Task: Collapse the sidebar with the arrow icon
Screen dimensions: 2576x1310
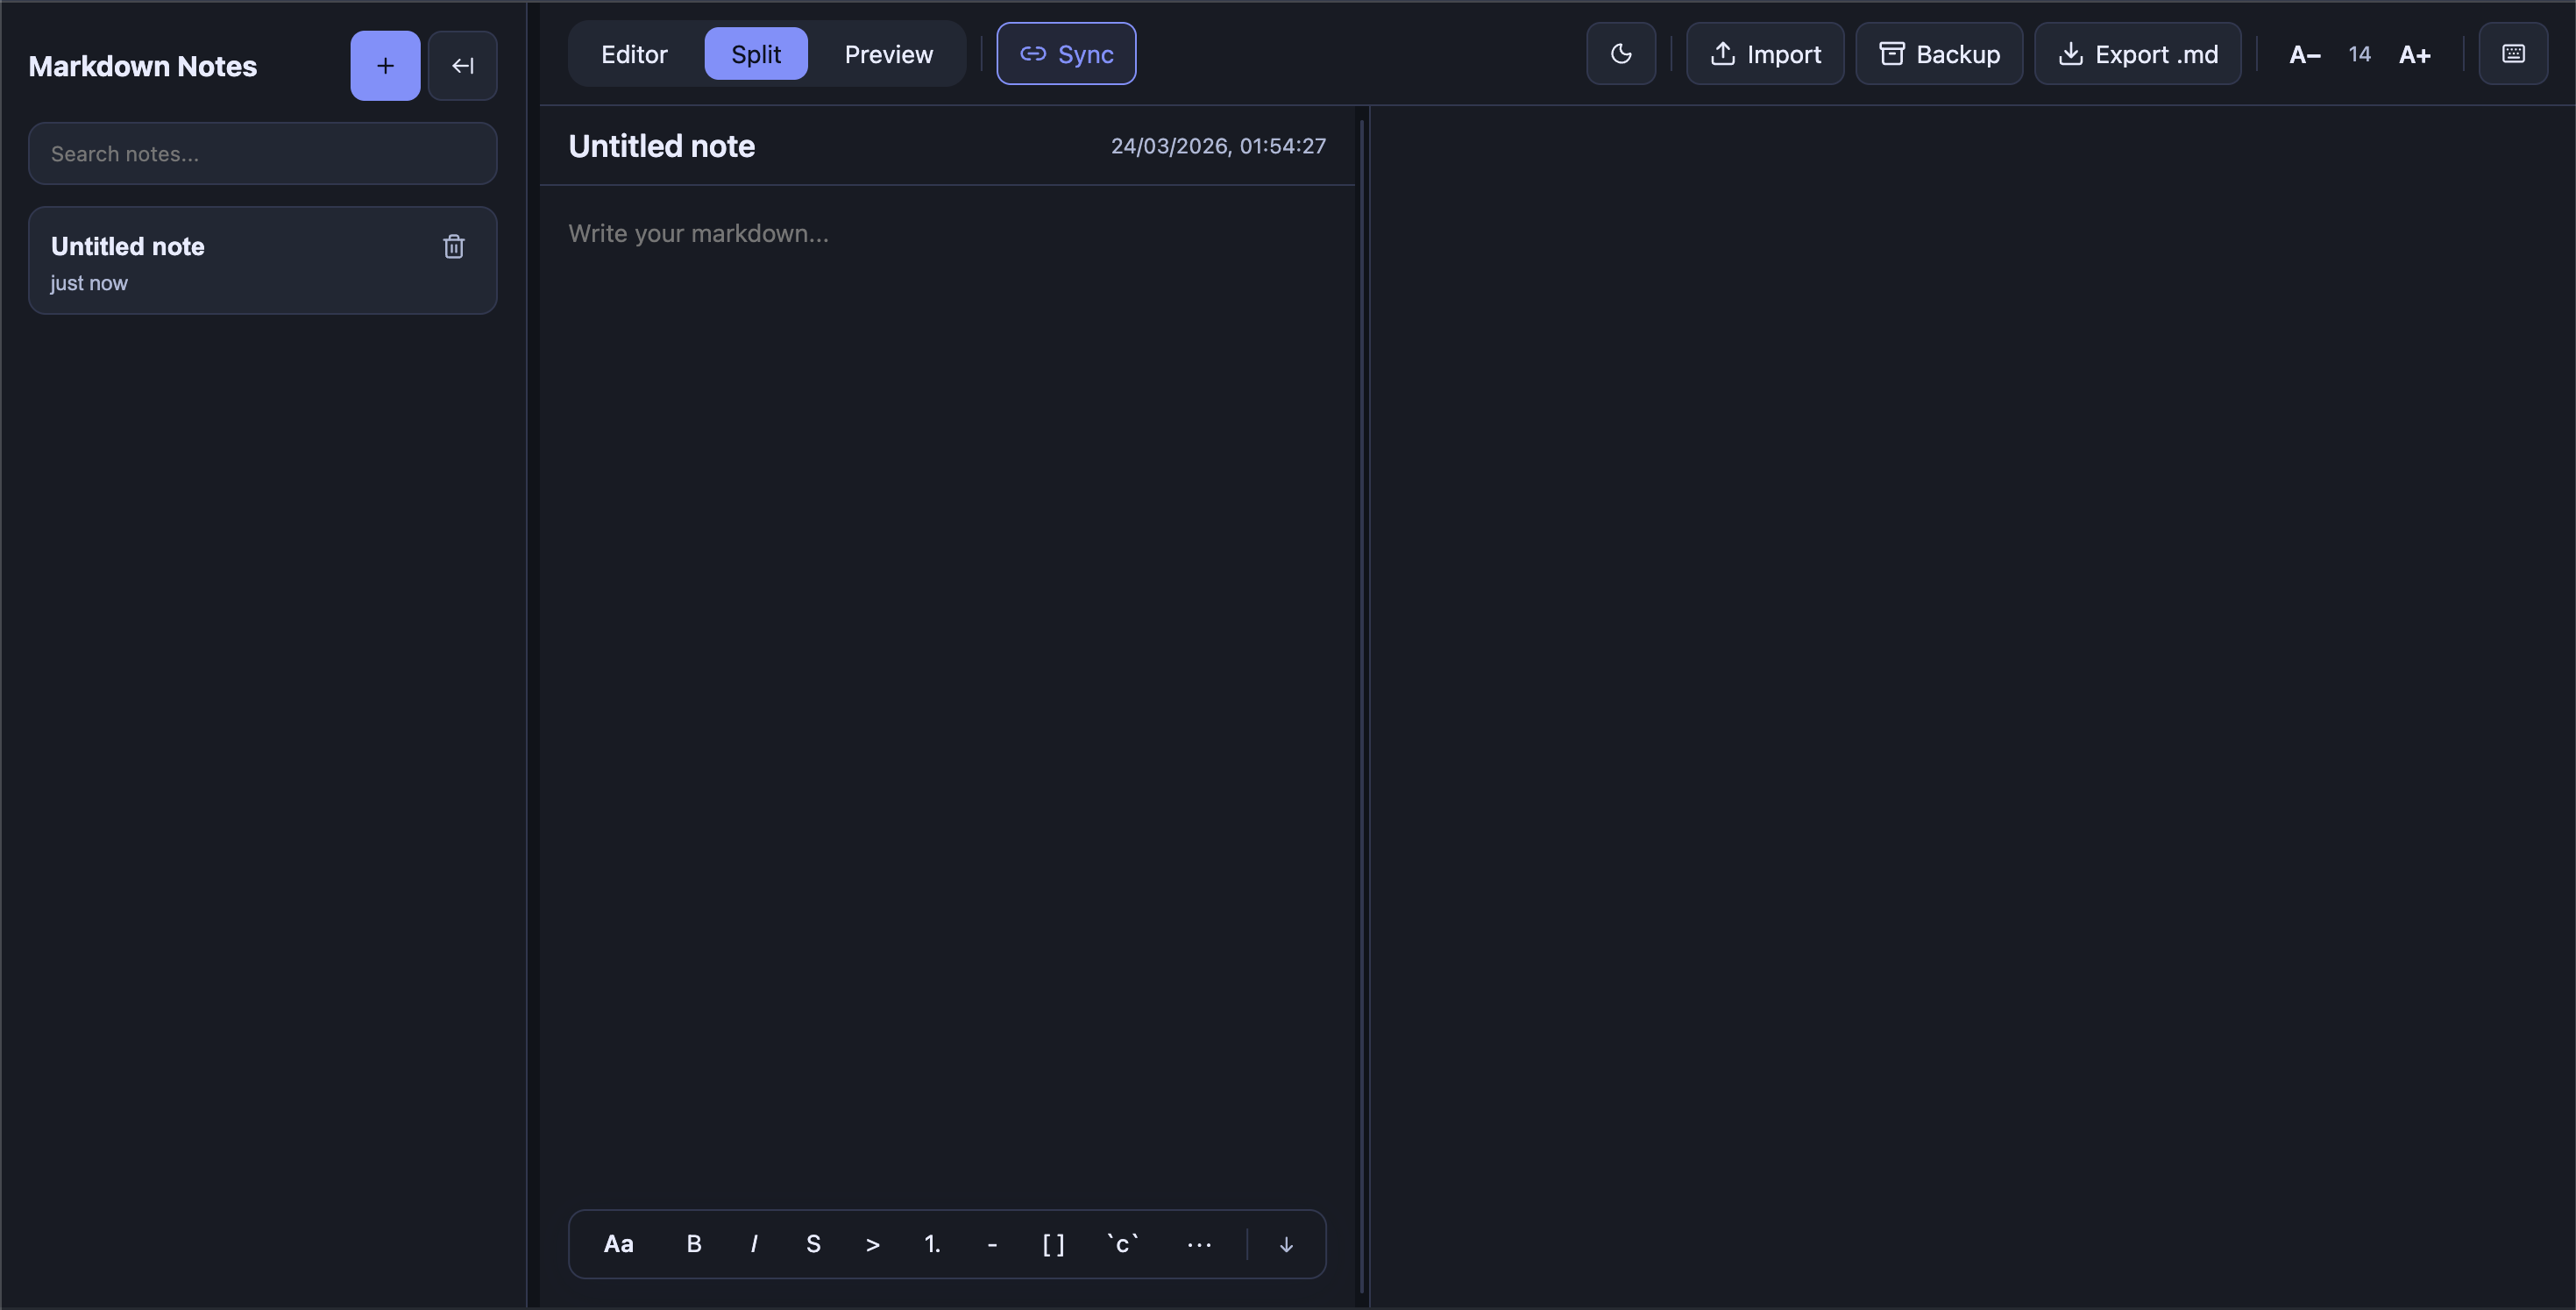Action: pyautogui.click(x=463, y=65)
